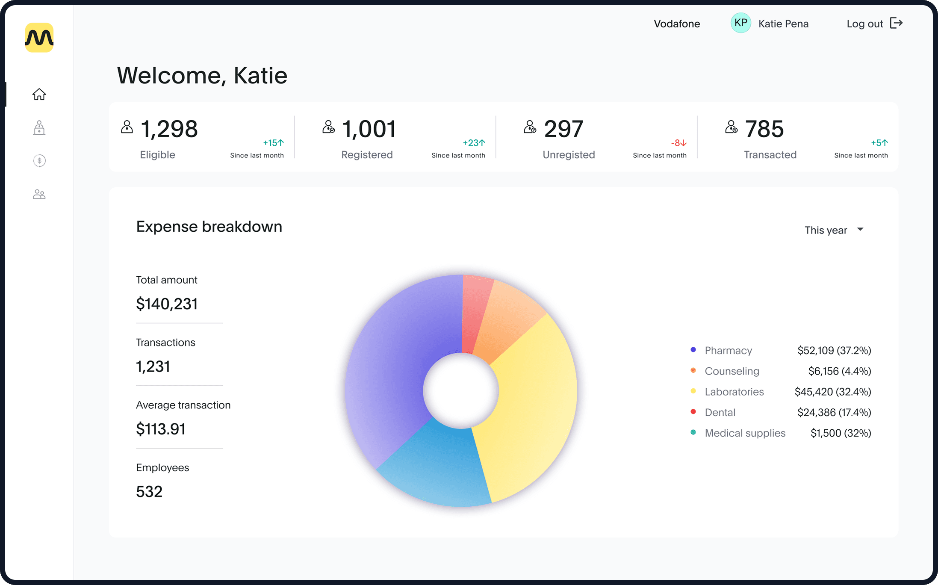This screenshot has width=938, height=585.
Task: Click the log out arrow icon
Action: click(897, 23)
